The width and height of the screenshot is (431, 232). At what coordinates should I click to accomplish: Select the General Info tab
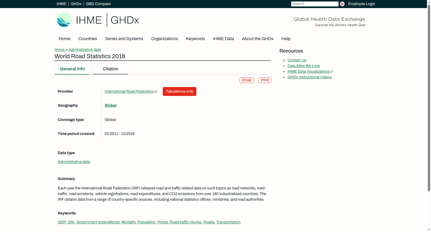pyautogui.click(x=72, y=69)
